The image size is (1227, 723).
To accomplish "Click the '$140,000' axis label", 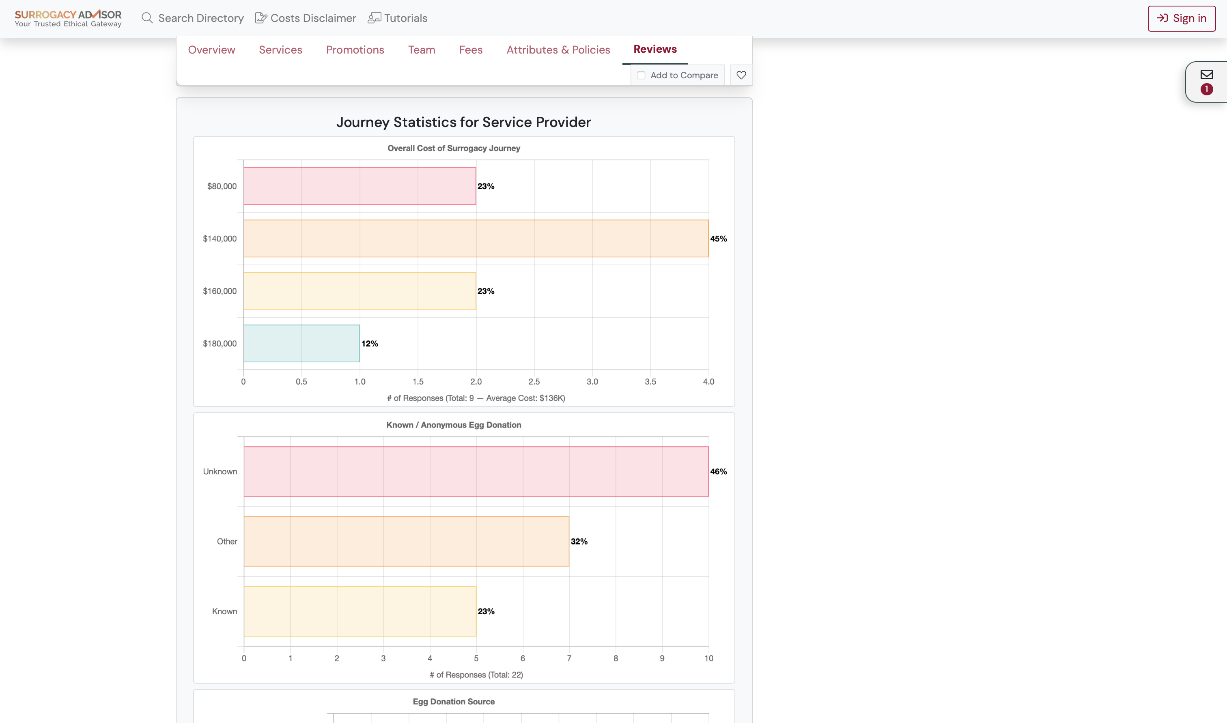I will (x=220, y=239).
